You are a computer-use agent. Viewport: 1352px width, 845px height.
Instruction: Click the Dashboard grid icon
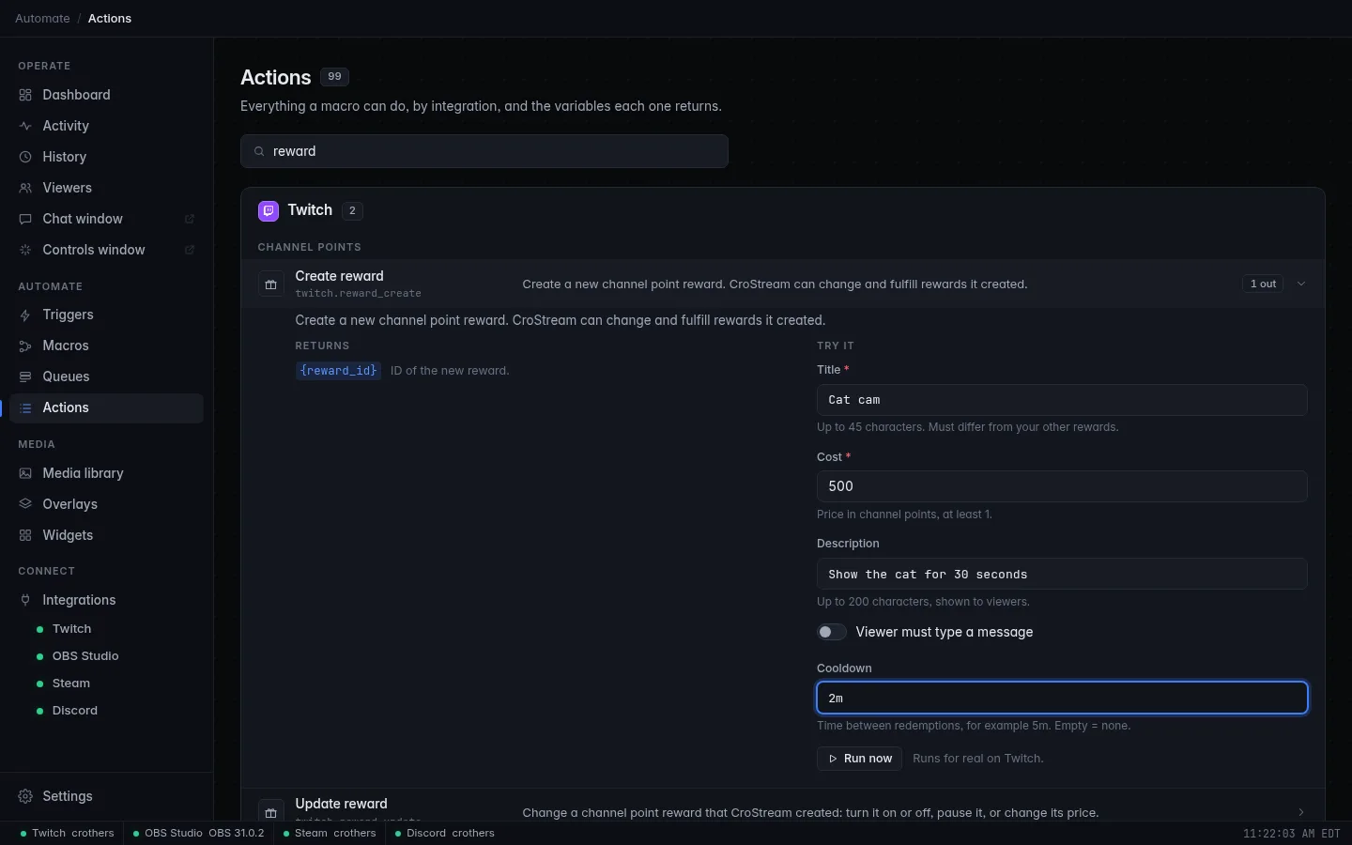pyautogui.click(x=25, y=95)
